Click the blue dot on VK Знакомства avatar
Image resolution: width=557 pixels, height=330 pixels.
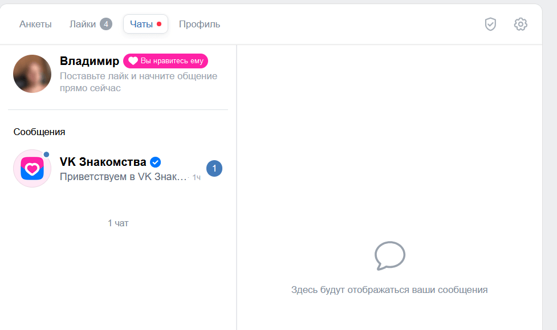(x=46, y=154)
